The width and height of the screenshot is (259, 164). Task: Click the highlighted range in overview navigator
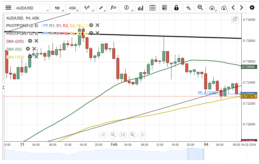point(214,155)
